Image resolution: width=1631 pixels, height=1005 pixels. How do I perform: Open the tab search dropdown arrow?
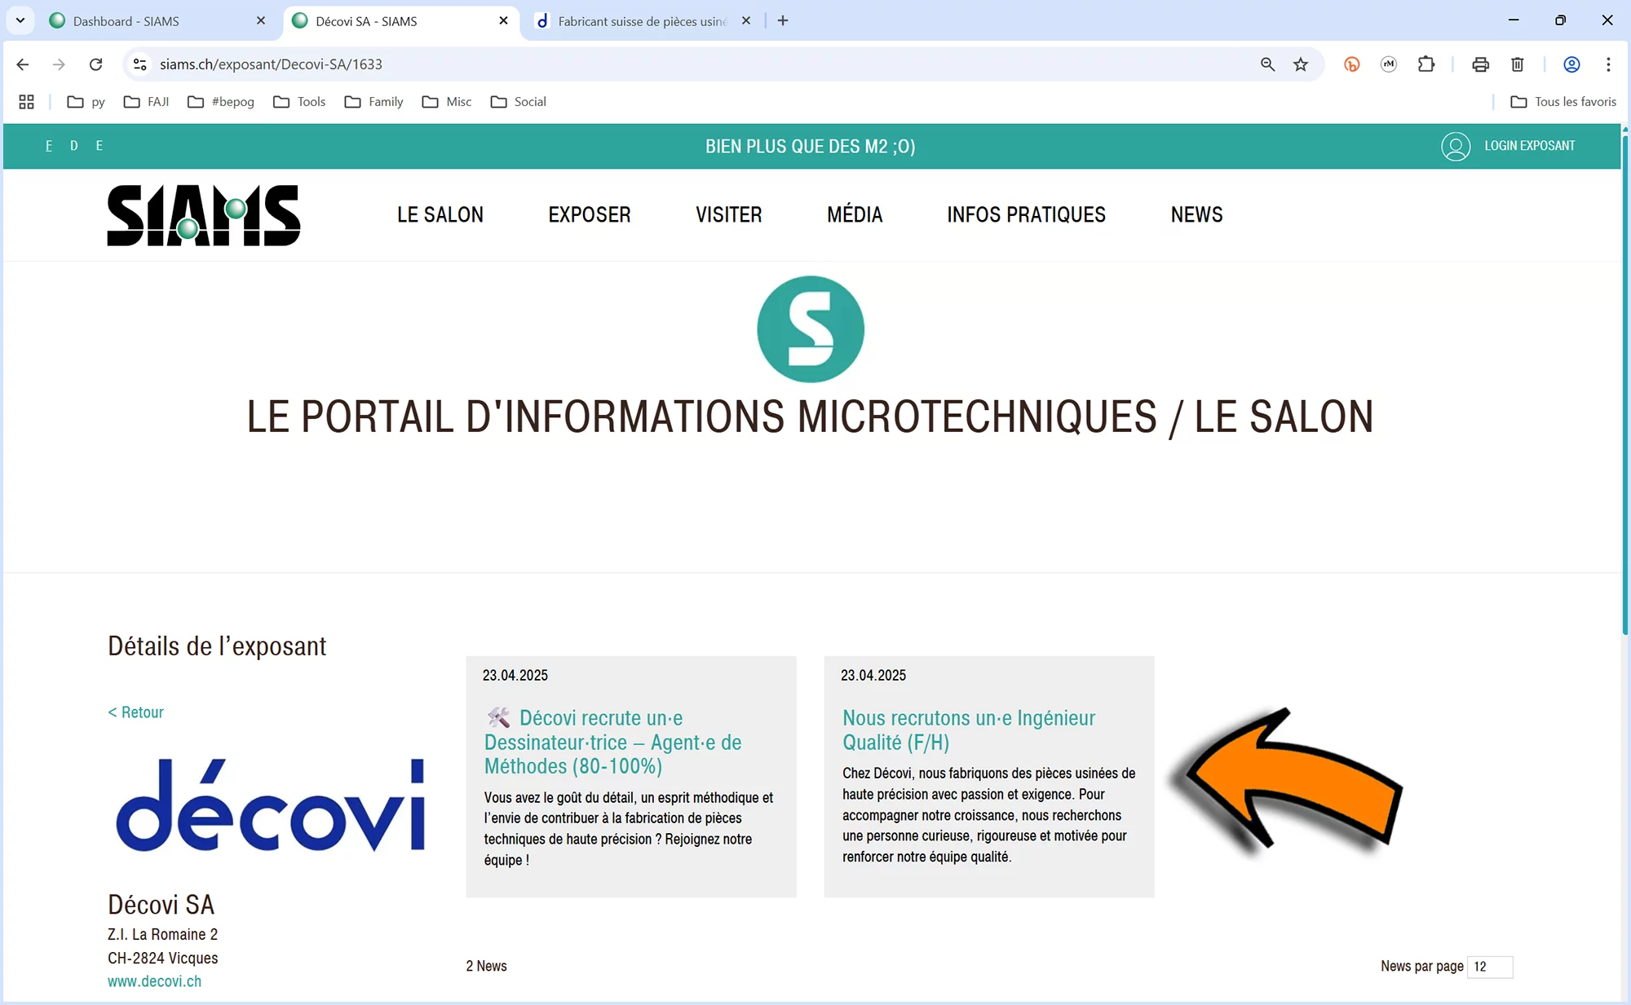tap(20, 20)
